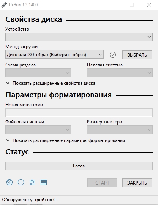Image resolution: width=158 pixels, height=205 pixels.
Task: Expand Показать расширенные параметры форматирования
Action: pos(65,140)
